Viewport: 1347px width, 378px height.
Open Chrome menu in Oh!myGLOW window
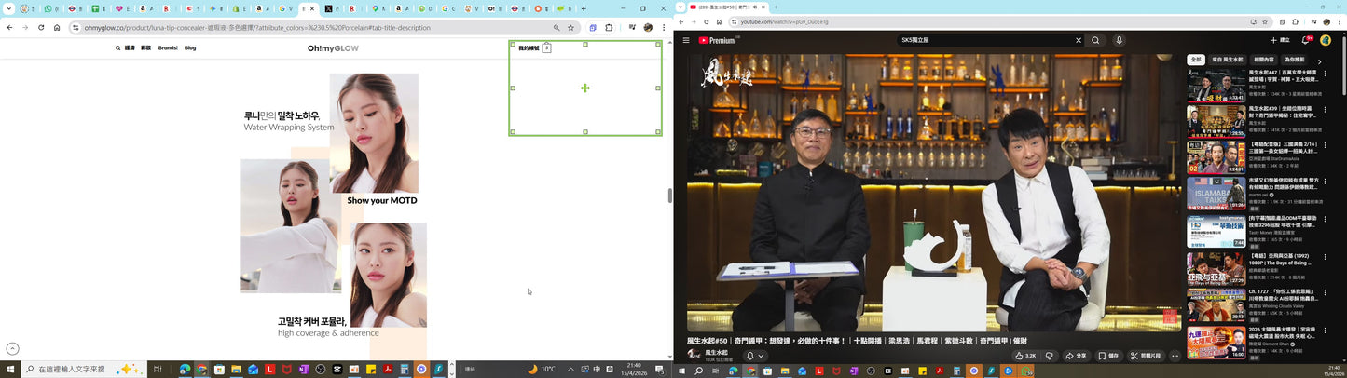click(x=664, y=28)
